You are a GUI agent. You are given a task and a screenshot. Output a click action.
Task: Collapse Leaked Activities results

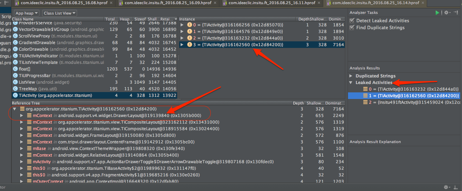(351, 83)
